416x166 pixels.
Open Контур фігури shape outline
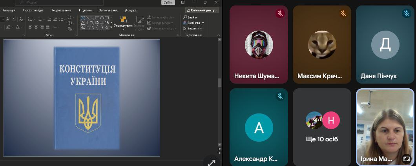(x=159, y=23)
